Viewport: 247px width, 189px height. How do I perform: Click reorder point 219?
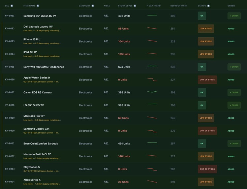(173, 182)
